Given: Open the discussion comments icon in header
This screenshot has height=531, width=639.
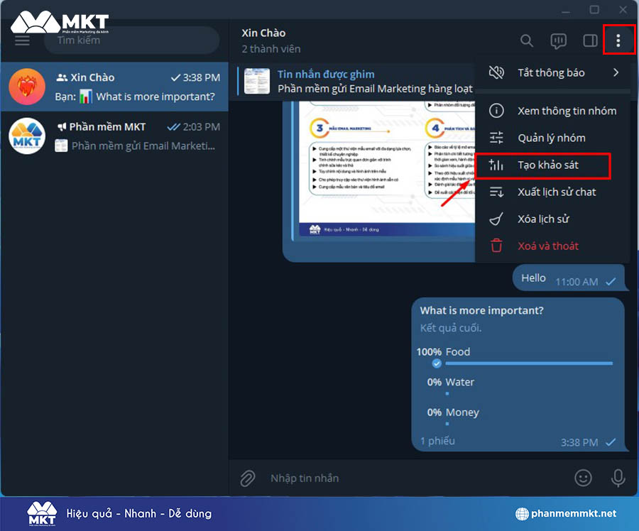Looking at the screenshot, I should pyautogui.click(x=559, y=41).
